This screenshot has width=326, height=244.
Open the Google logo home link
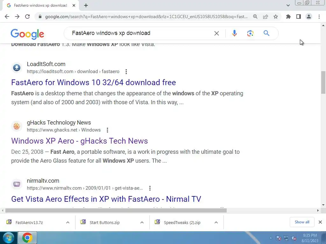point(27,34)
